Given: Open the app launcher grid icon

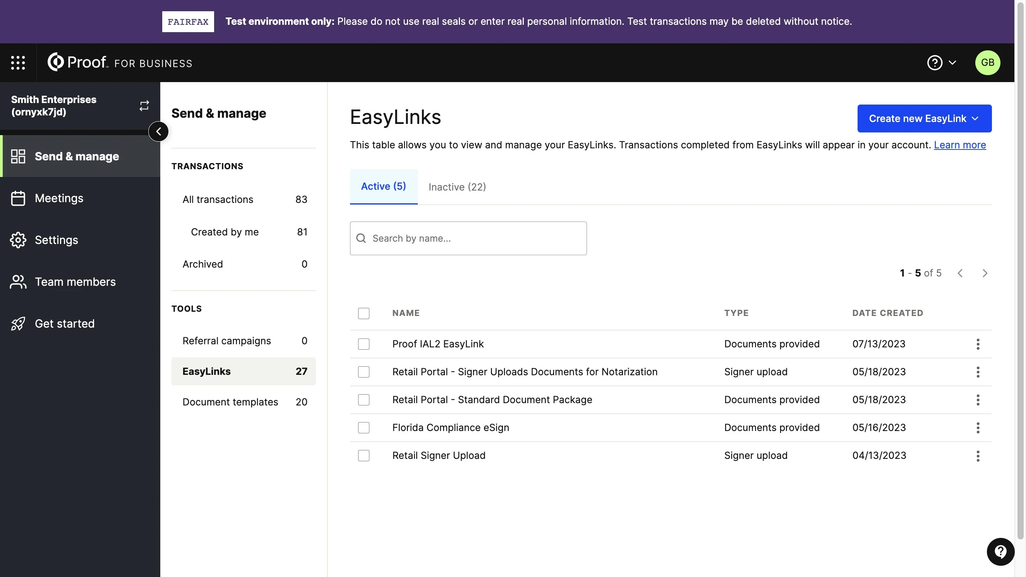Looking at the screenshot, I should 18,63.
